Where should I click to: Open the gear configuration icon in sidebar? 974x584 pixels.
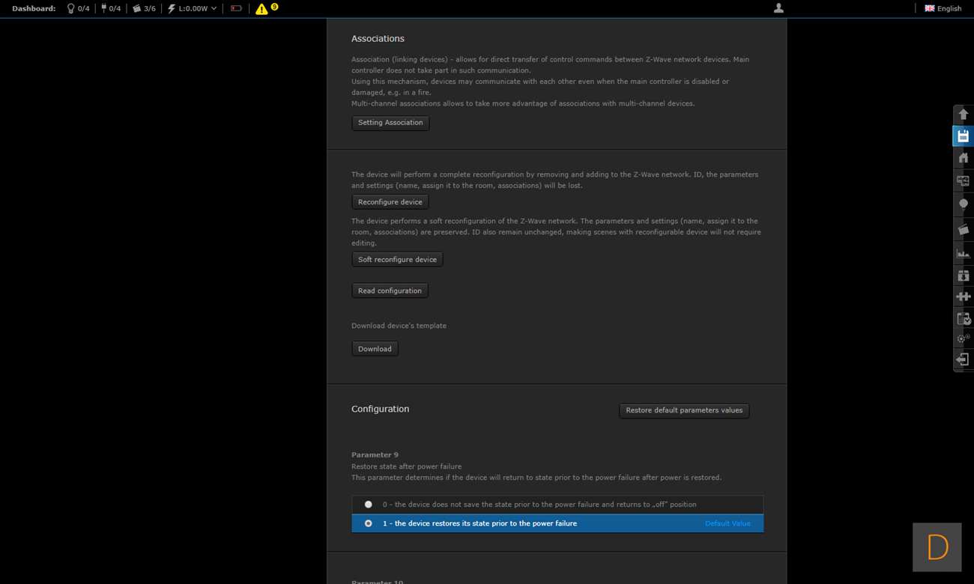[963, 338]
